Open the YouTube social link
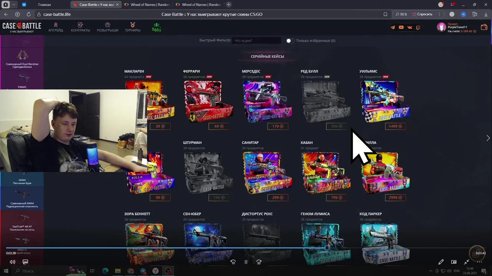 [401, 27]
